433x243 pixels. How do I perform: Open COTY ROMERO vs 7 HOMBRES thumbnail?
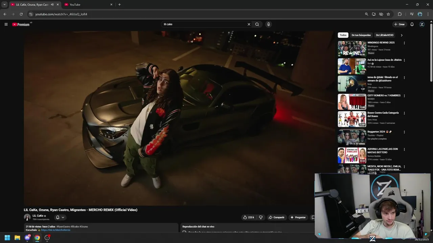(x=352, y=102)
